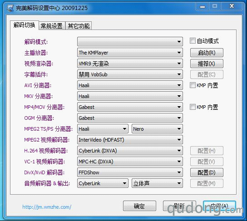Select the 解码切换 tab
The width and height of the screenshot is (247, 221).
[x=24, y=25]
